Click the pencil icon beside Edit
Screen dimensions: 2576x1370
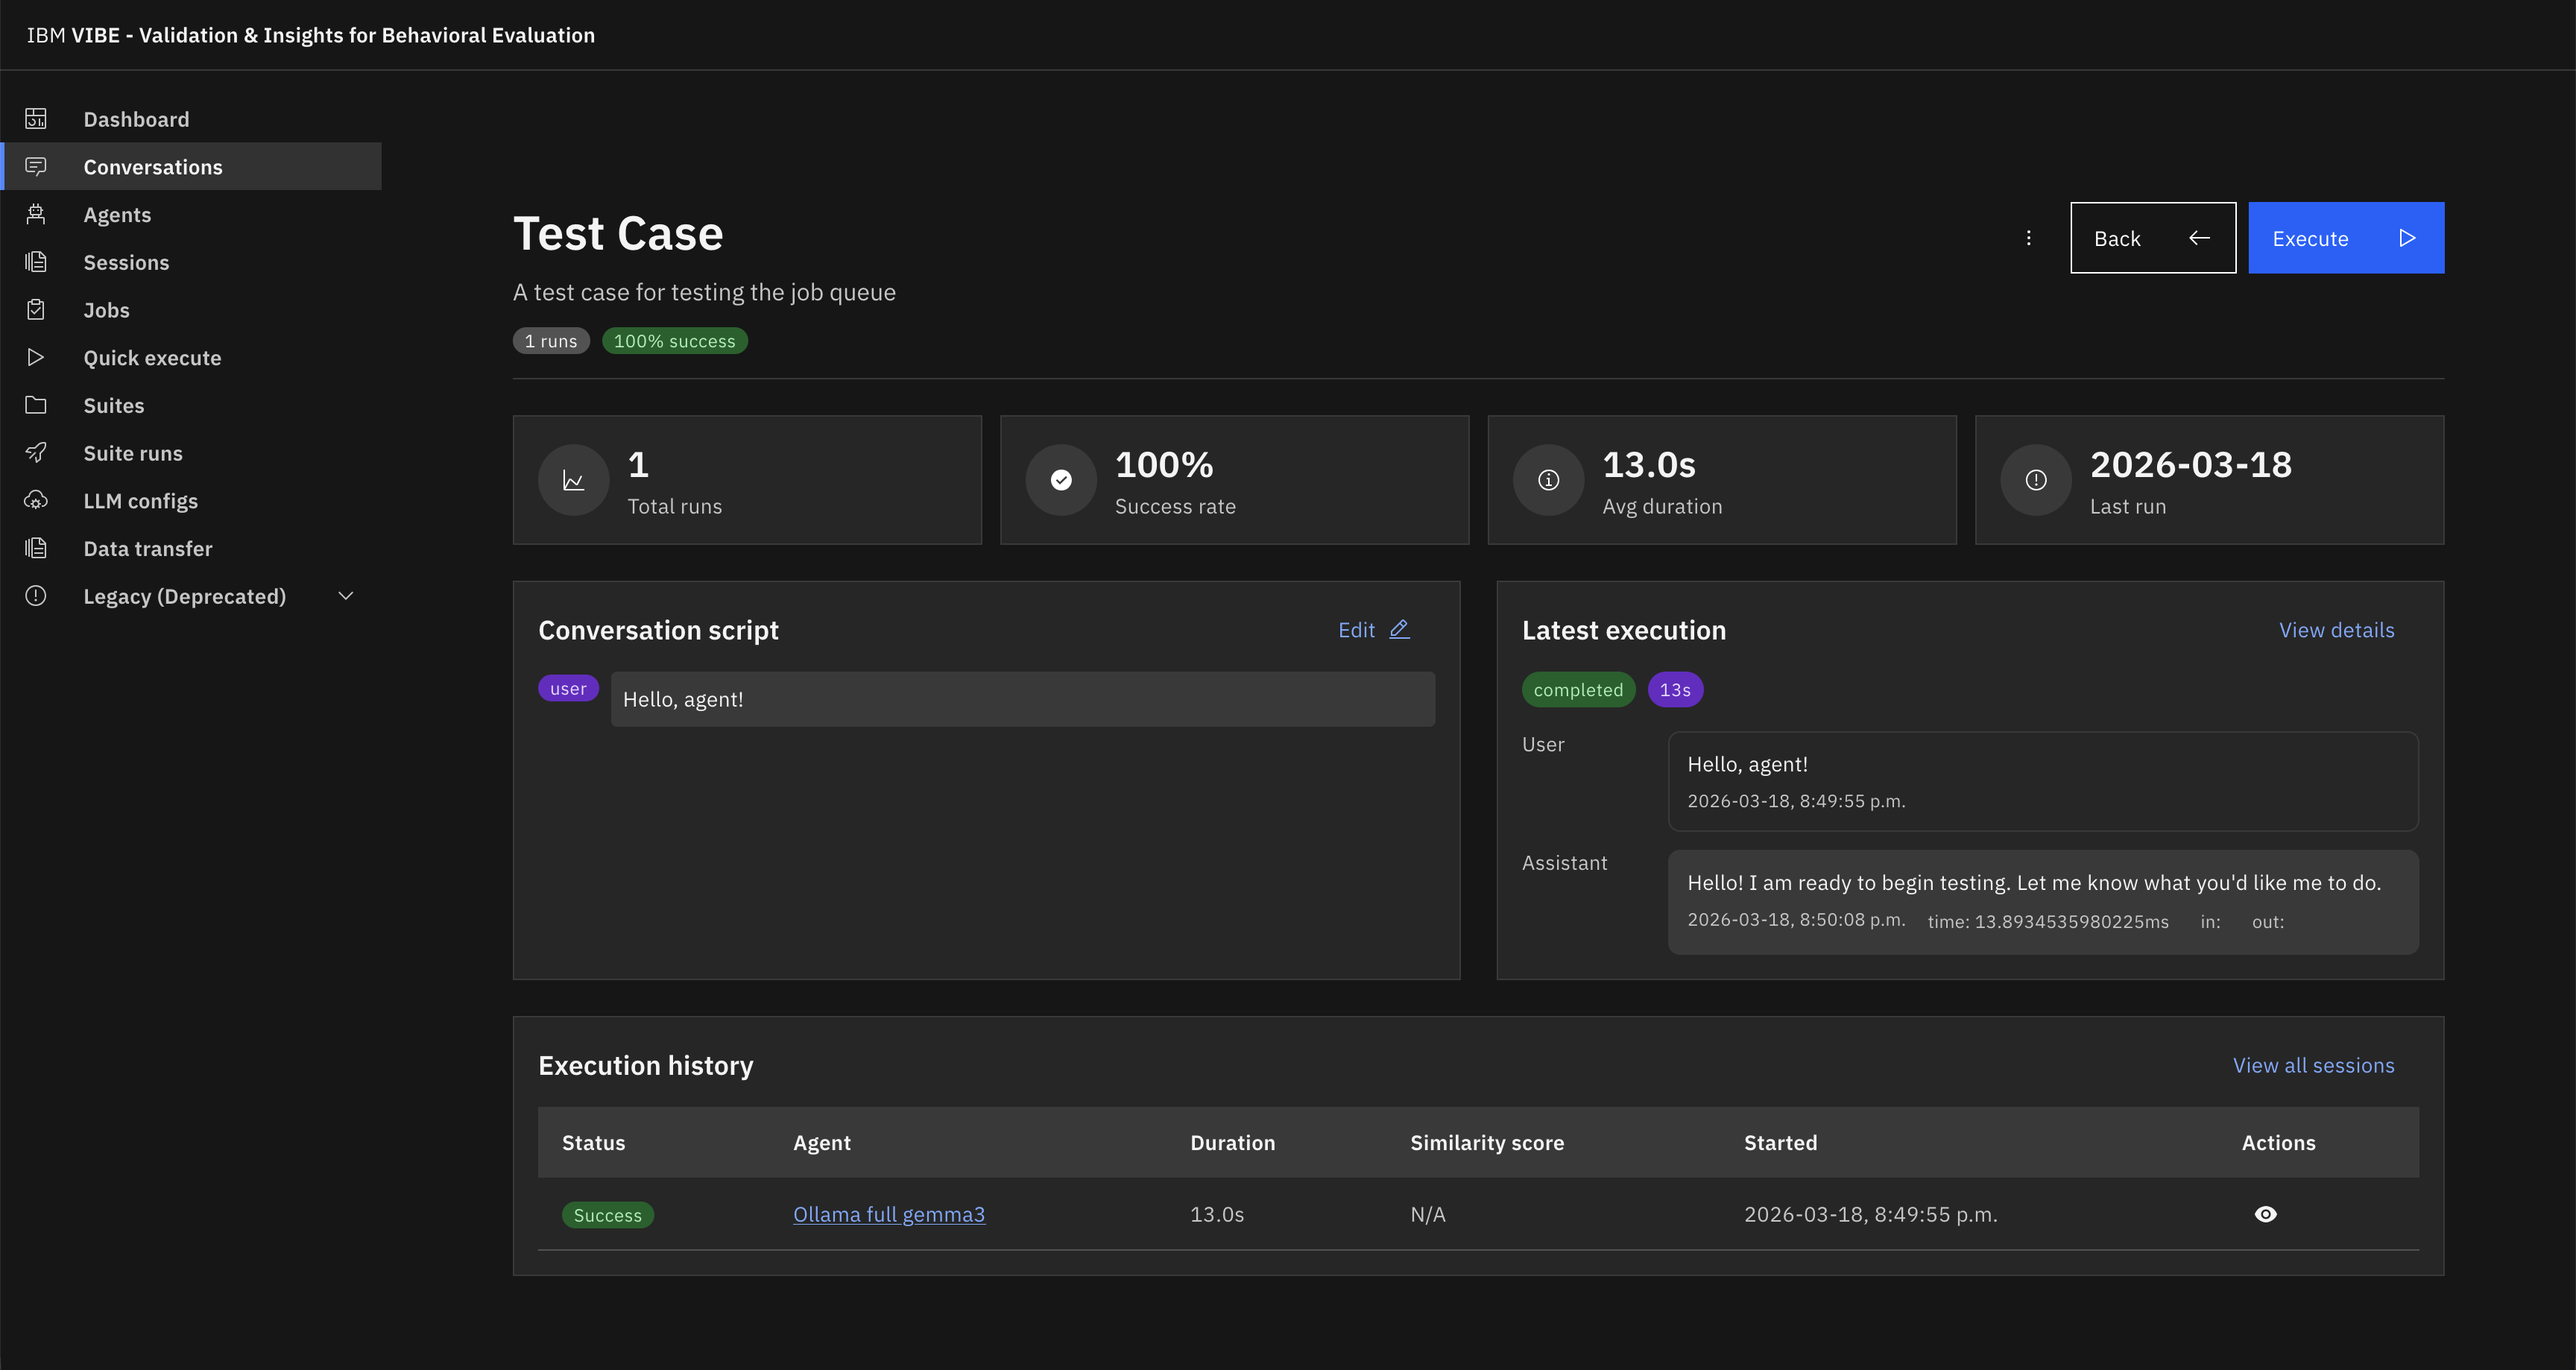(1399, 629)
